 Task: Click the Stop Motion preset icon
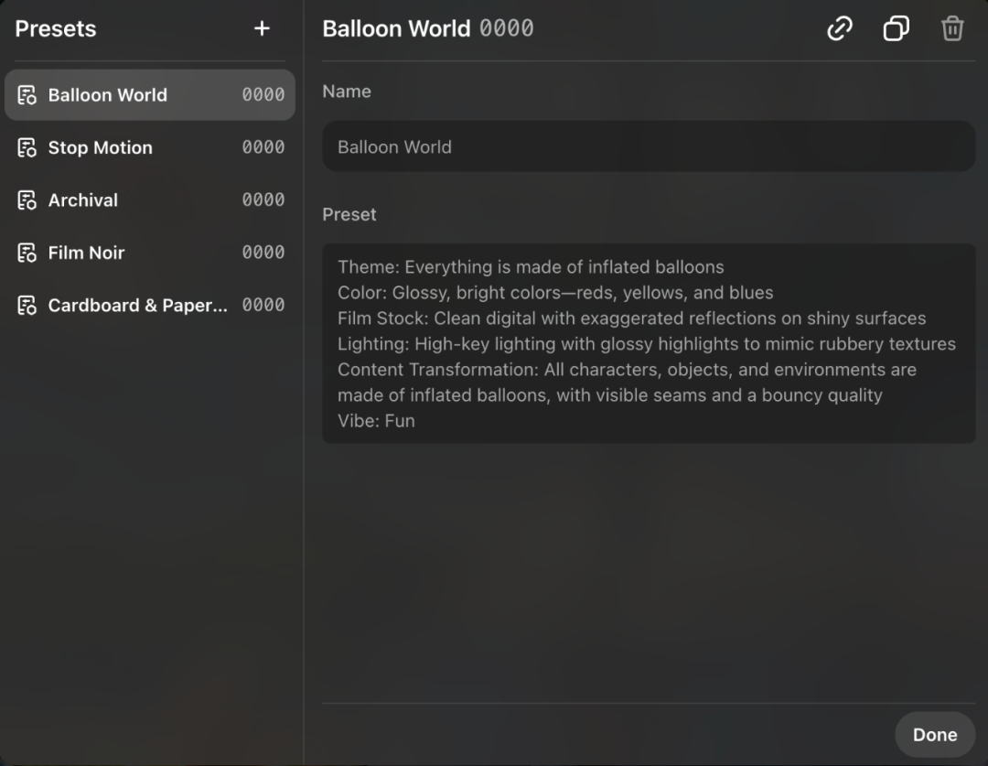27,147
